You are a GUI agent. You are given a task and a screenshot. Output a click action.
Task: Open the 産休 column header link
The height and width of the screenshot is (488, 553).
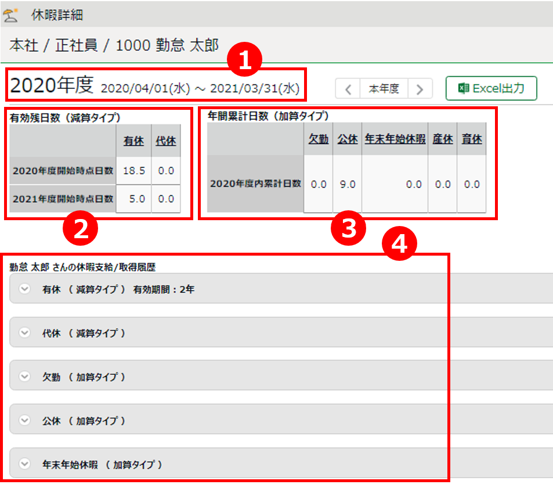443,139
